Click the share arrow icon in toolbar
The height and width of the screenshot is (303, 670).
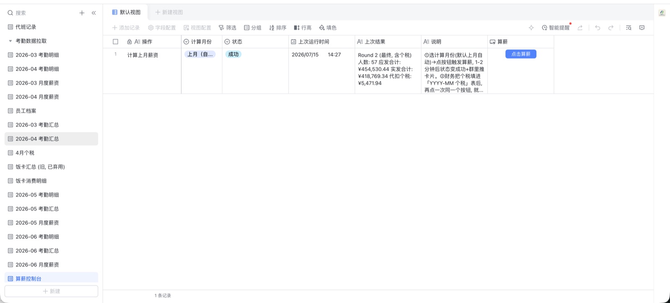(x=580, y=28)
